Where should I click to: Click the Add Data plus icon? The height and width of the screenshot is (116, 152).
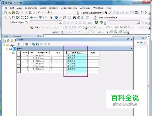point(48,12)
